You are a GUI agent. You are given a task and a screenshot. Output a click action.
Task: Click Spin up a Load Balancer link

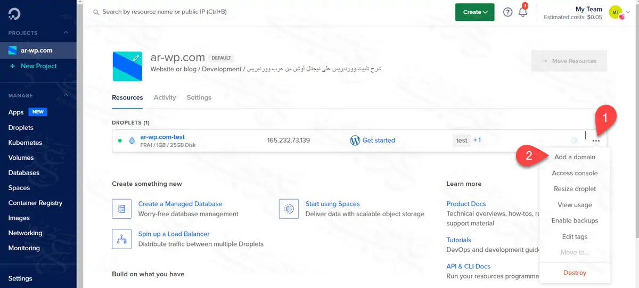coord(174,234)
